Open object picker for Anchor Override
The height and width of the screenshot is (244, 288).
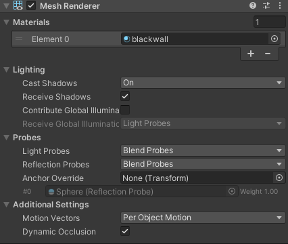point(279,178)
